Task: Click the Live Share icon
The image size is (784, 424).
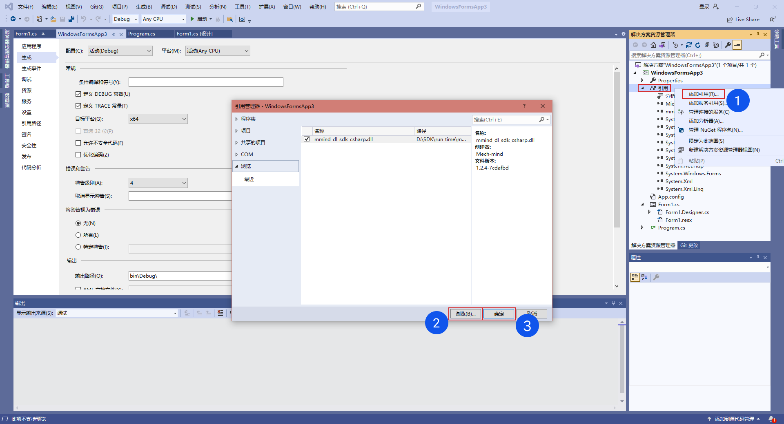Action: click(x=730, y=20)
